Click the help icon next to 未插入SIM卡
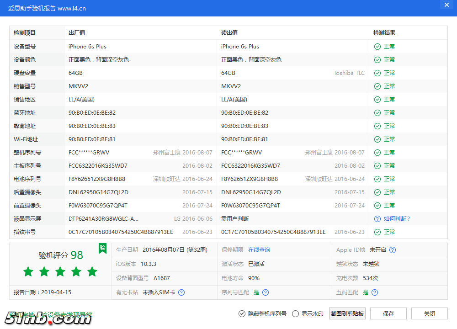The height and width of the screenshot is (329, 457). pyautogui.click(x=181, y=292)
